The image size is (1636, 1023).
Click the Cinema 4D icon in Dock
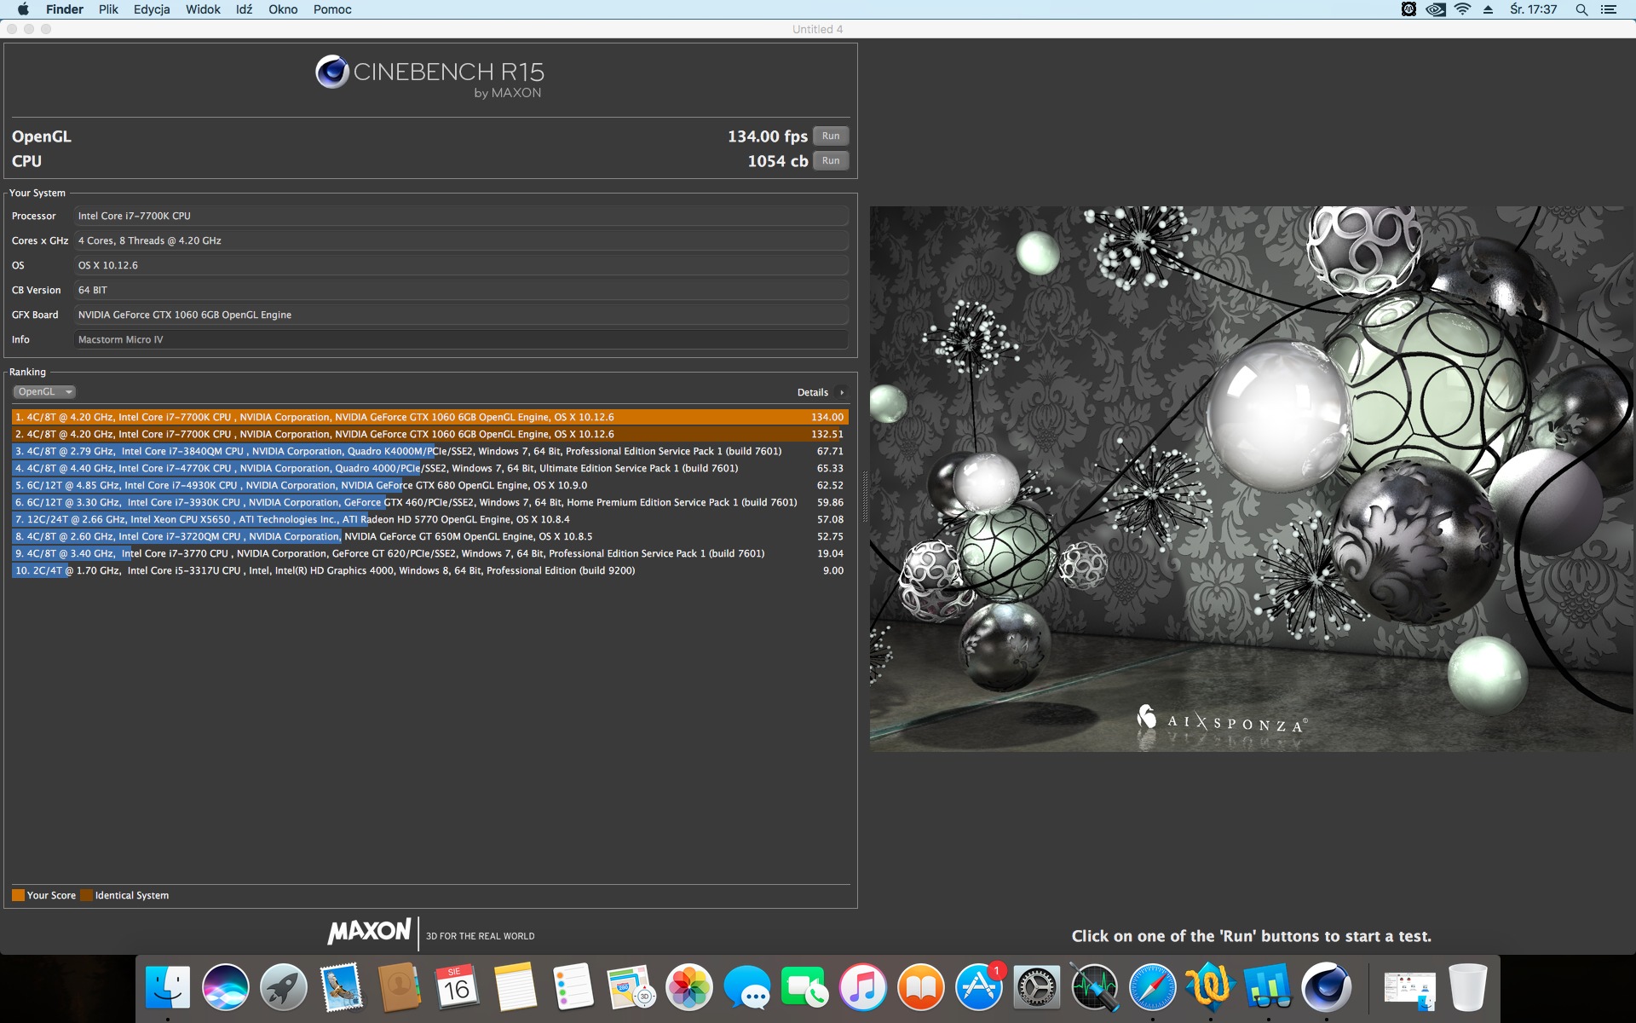click(x=1327, y=988)
